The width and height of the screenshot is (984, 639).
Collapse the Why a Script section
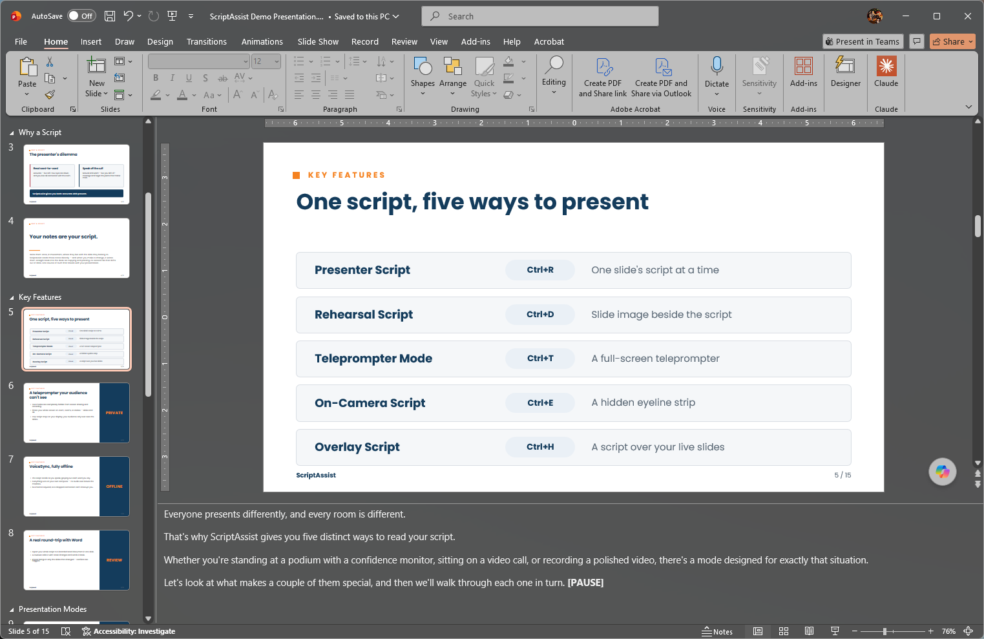pyautogui.click(x=12, y=133)
